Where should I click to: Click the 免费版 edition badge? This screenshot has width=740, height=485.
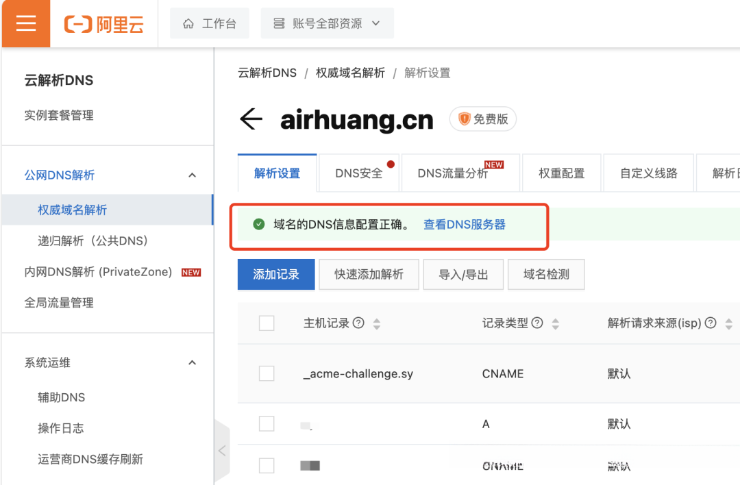[483, 119]
